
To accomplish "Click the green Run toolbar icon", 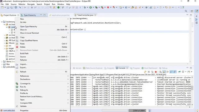I will point(90,7).
